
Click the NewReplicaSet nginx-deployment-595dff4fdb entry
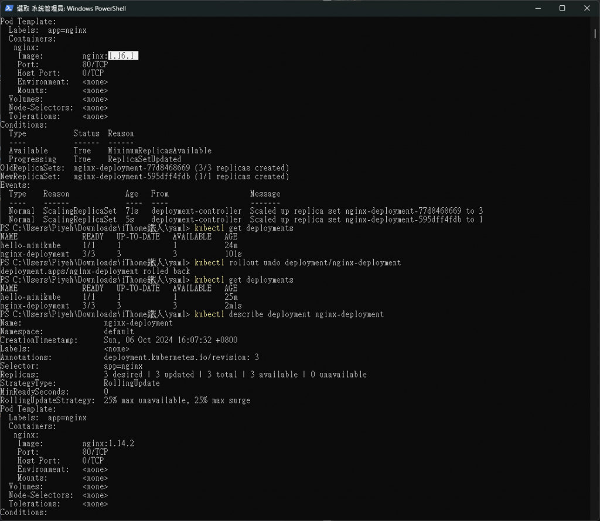(x=144, y=177)
